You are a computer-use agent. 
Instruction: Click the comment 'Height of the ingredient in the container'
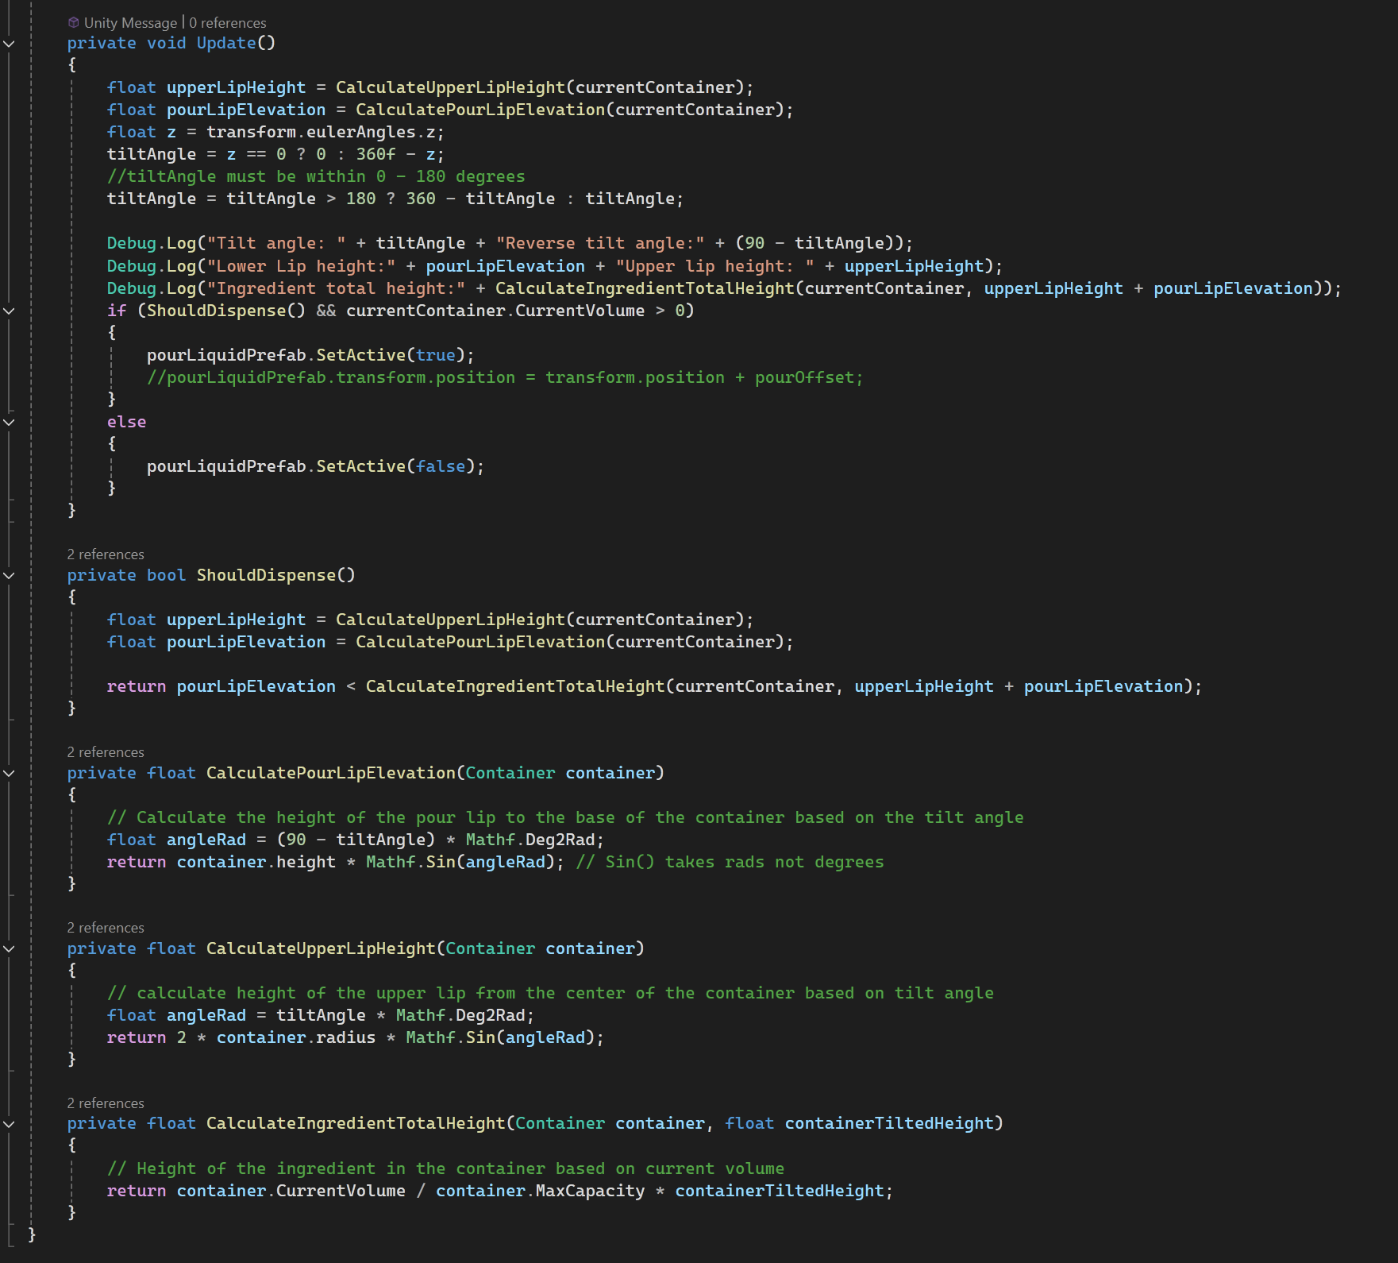click(445, 1168)
